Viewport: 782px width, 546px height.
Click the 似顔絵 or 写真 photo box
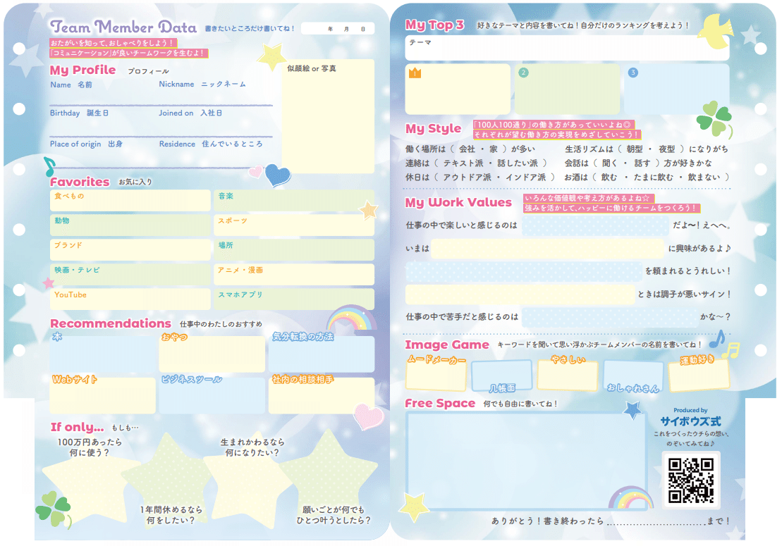pos(328,116)
